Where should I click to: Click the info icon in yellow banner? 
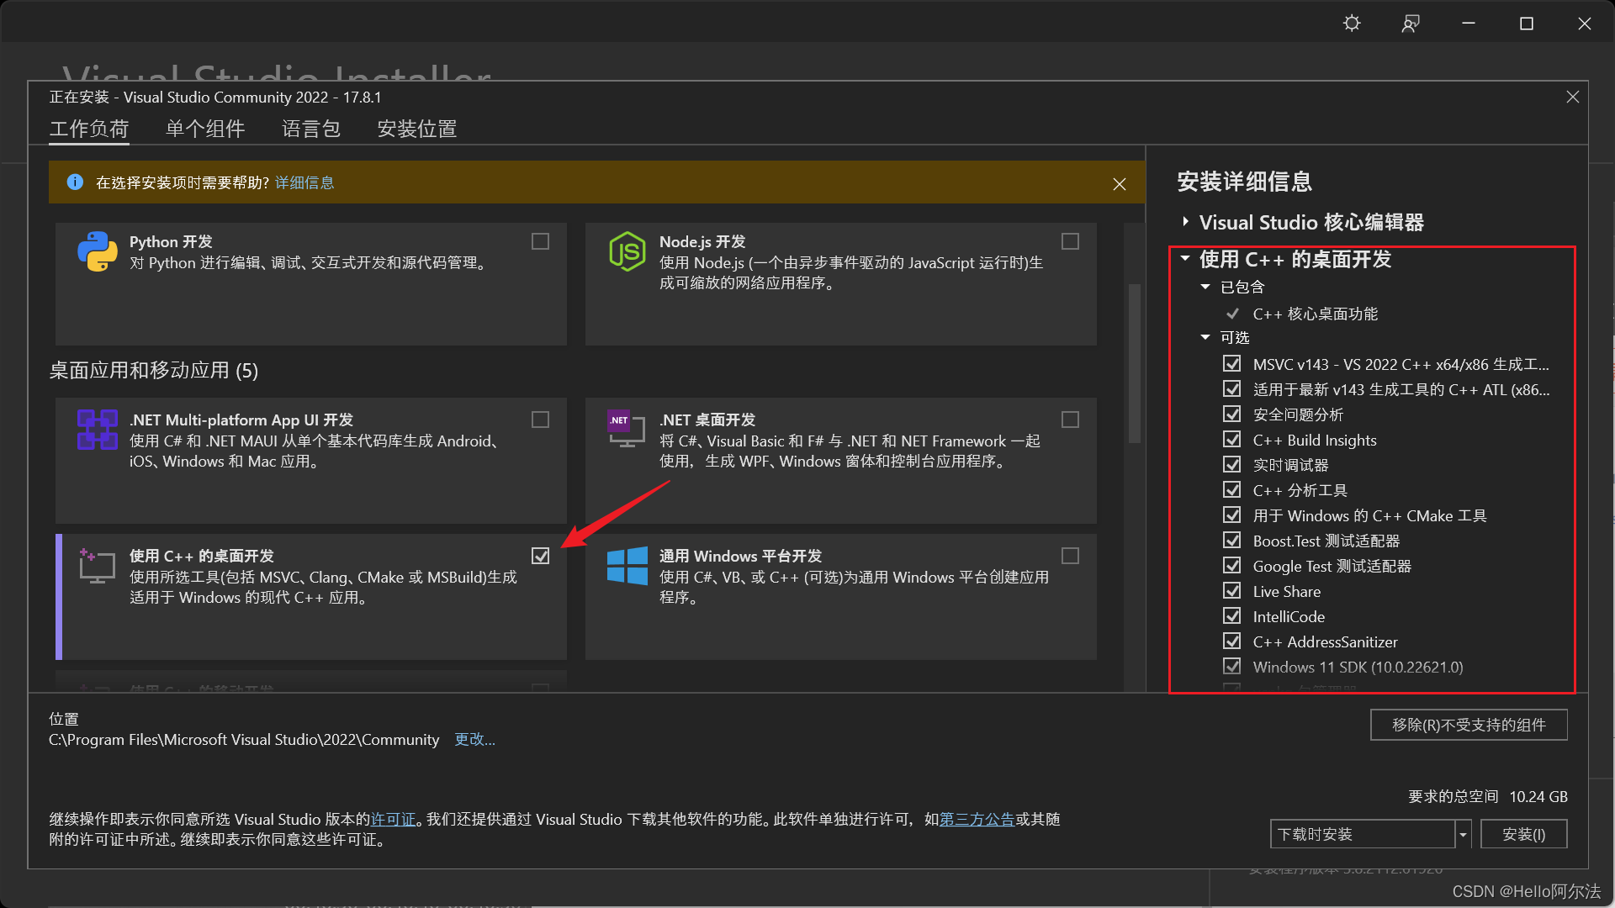tap(75, 182)
